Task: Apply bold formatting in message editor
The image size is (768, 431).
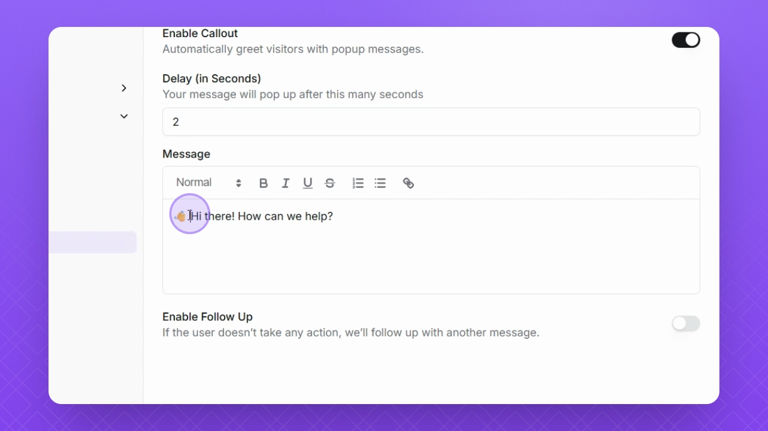Action: click(264, 183)
